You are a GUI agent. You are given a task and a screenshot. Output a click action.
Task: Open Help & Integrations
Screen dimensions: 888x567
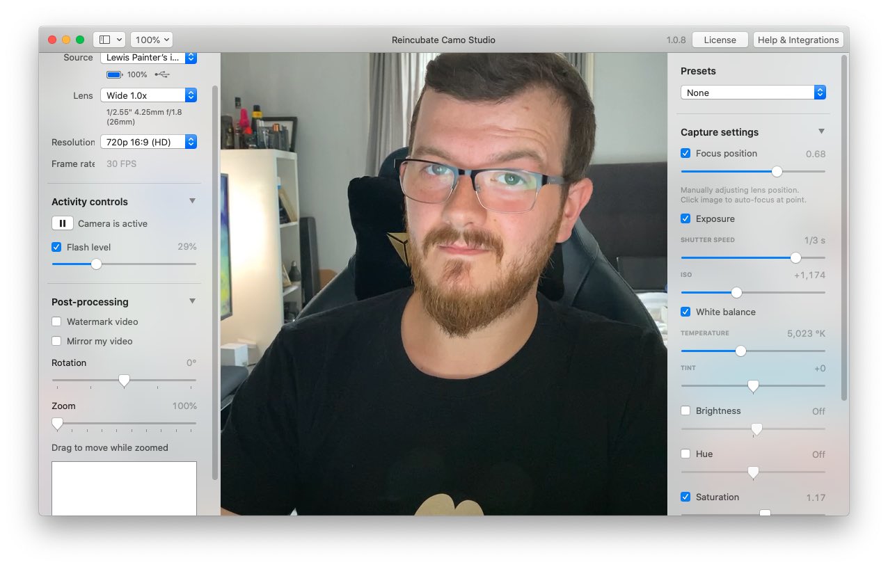pos(798,40)
